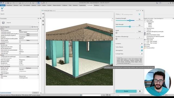
Task: Click the Legendas icon in the project browser
Action: 145,33
